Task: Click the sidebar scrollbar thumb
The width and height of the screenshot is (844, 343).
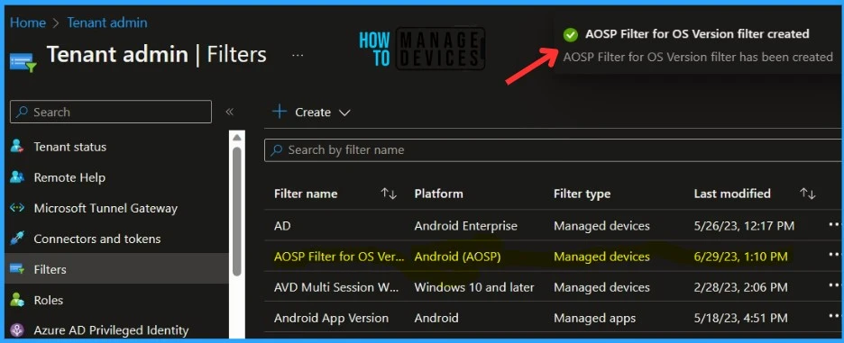Action: [x=237, y=212]
